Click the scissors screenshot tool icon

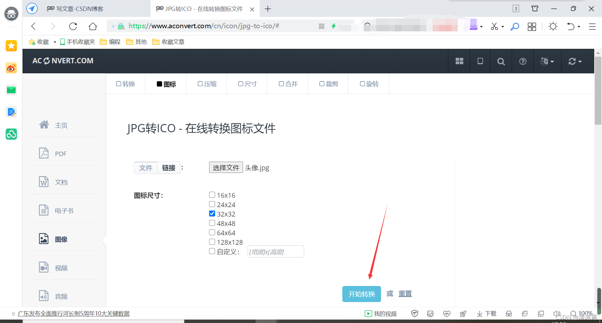pos(494,26)
